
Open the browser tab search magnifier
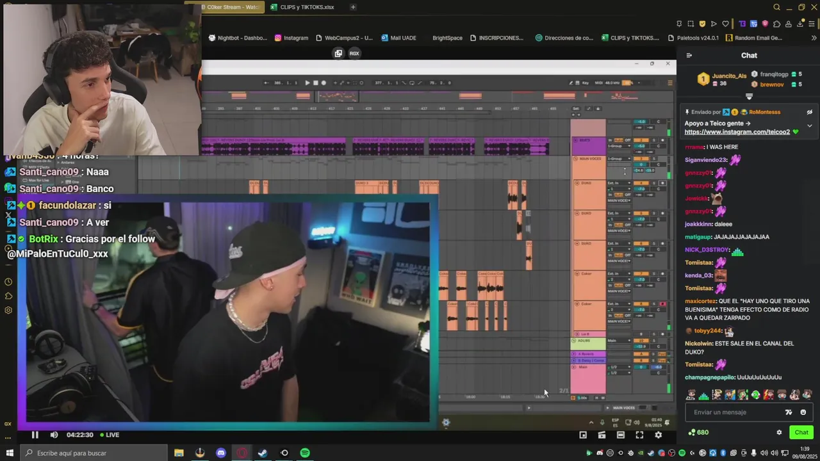pos(776,7)
